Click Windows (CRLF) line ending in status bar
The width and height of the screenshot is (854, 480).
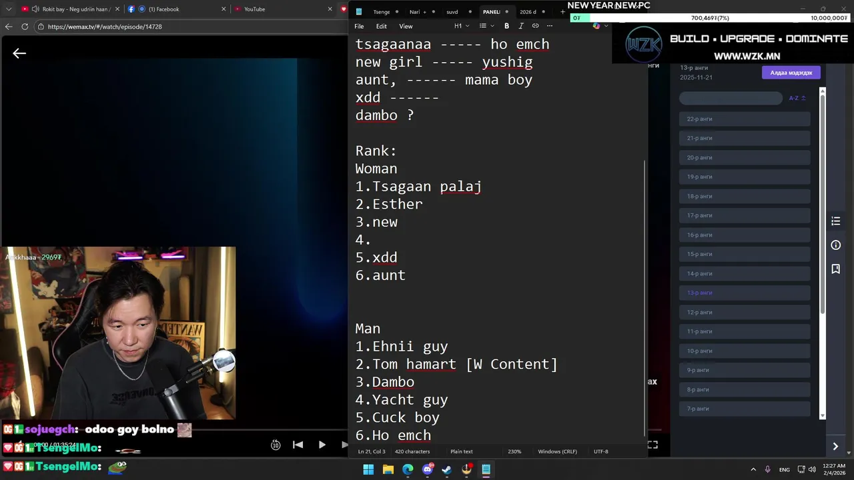click(558, 451)
